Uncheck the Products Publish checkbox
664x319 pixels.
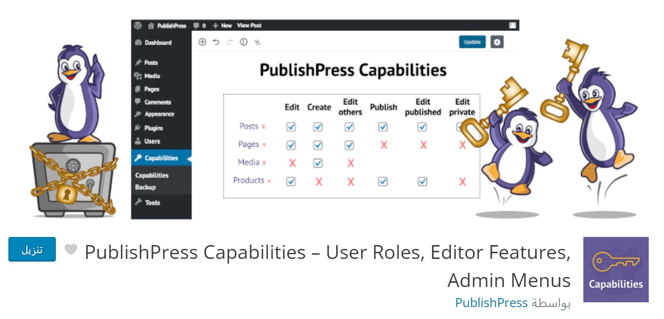click(x=383, y=182)
